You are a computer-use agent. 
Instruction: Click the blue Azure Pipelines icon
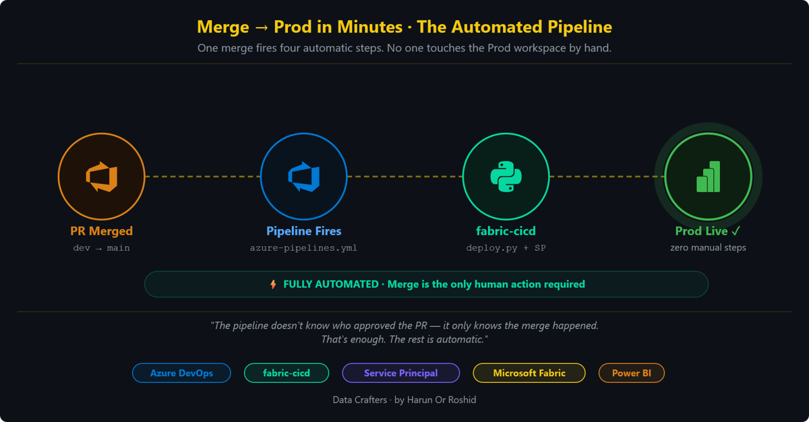304,177
